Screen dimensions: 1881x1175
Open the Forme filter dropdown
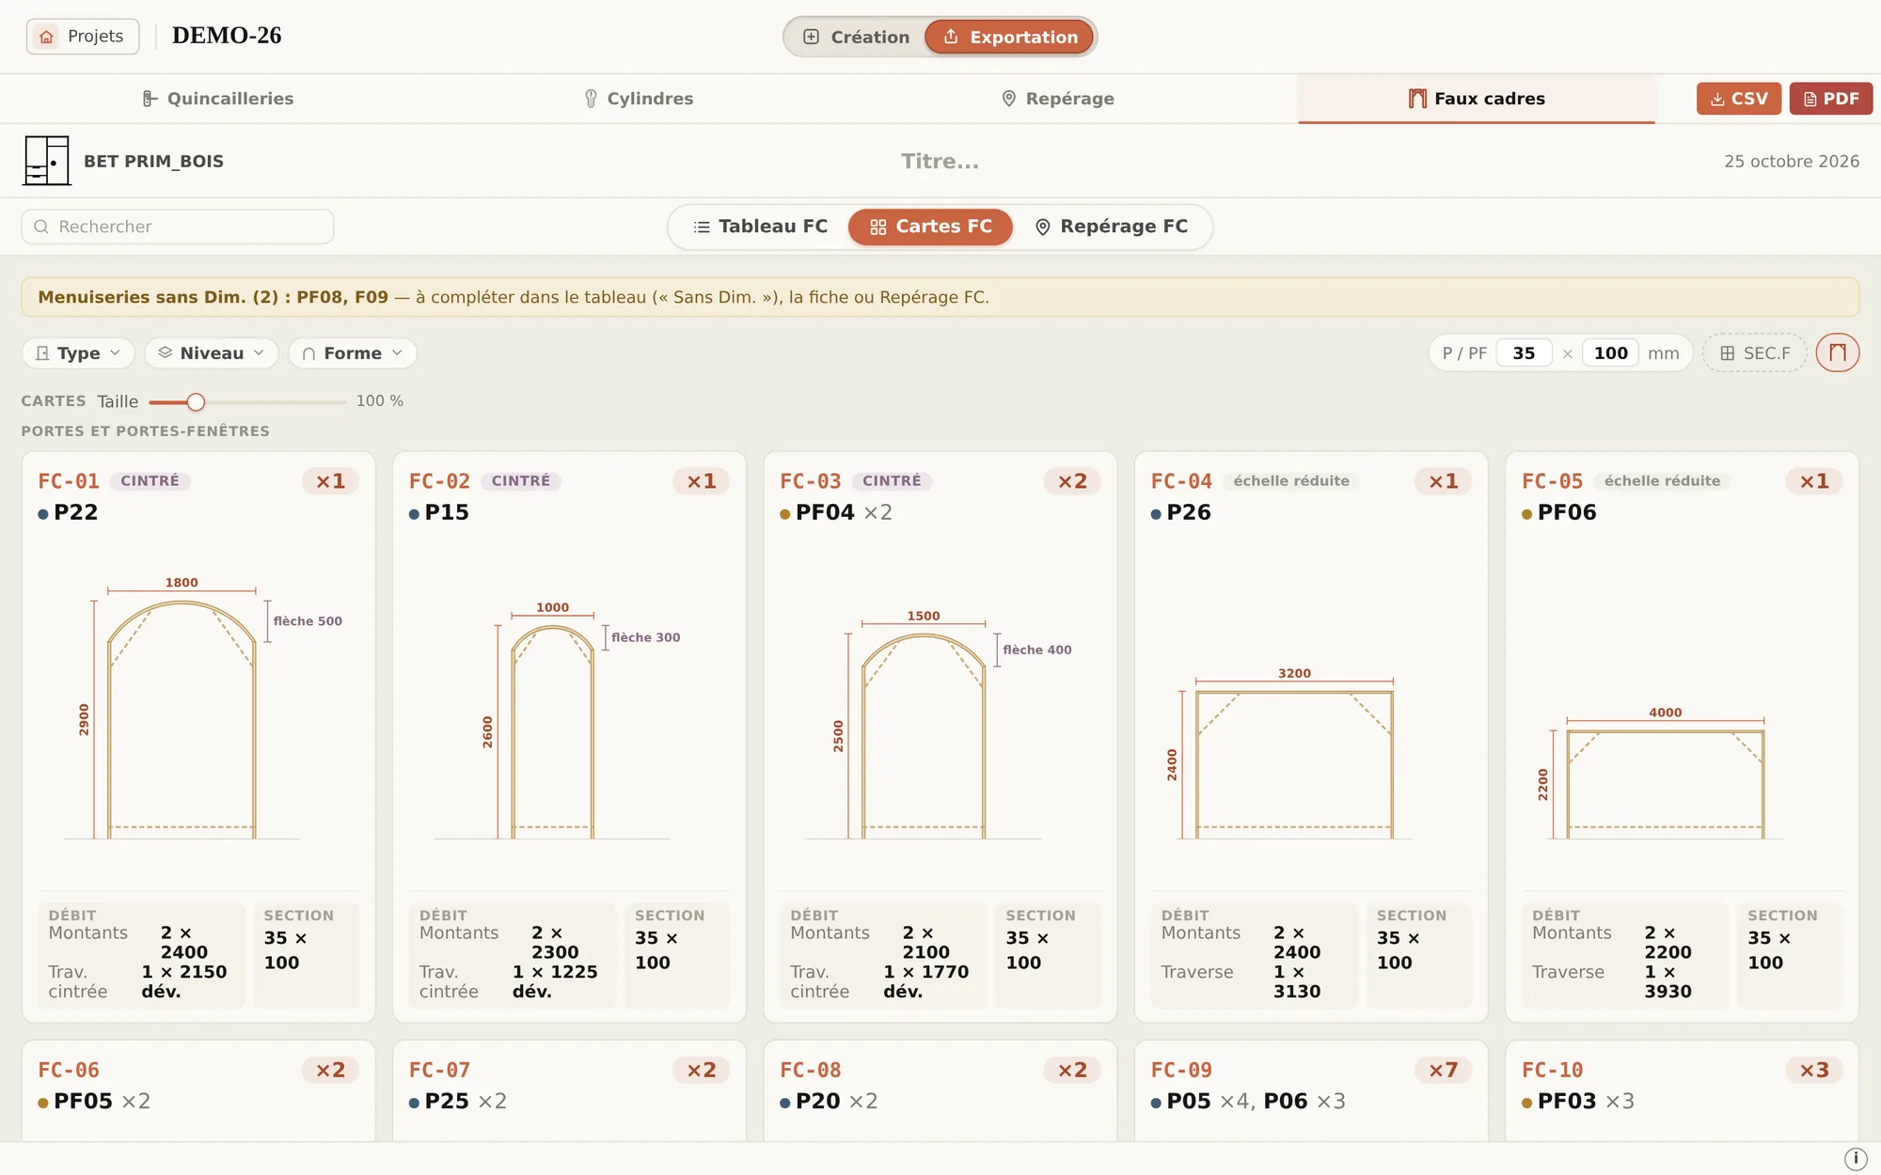point(353,352)
